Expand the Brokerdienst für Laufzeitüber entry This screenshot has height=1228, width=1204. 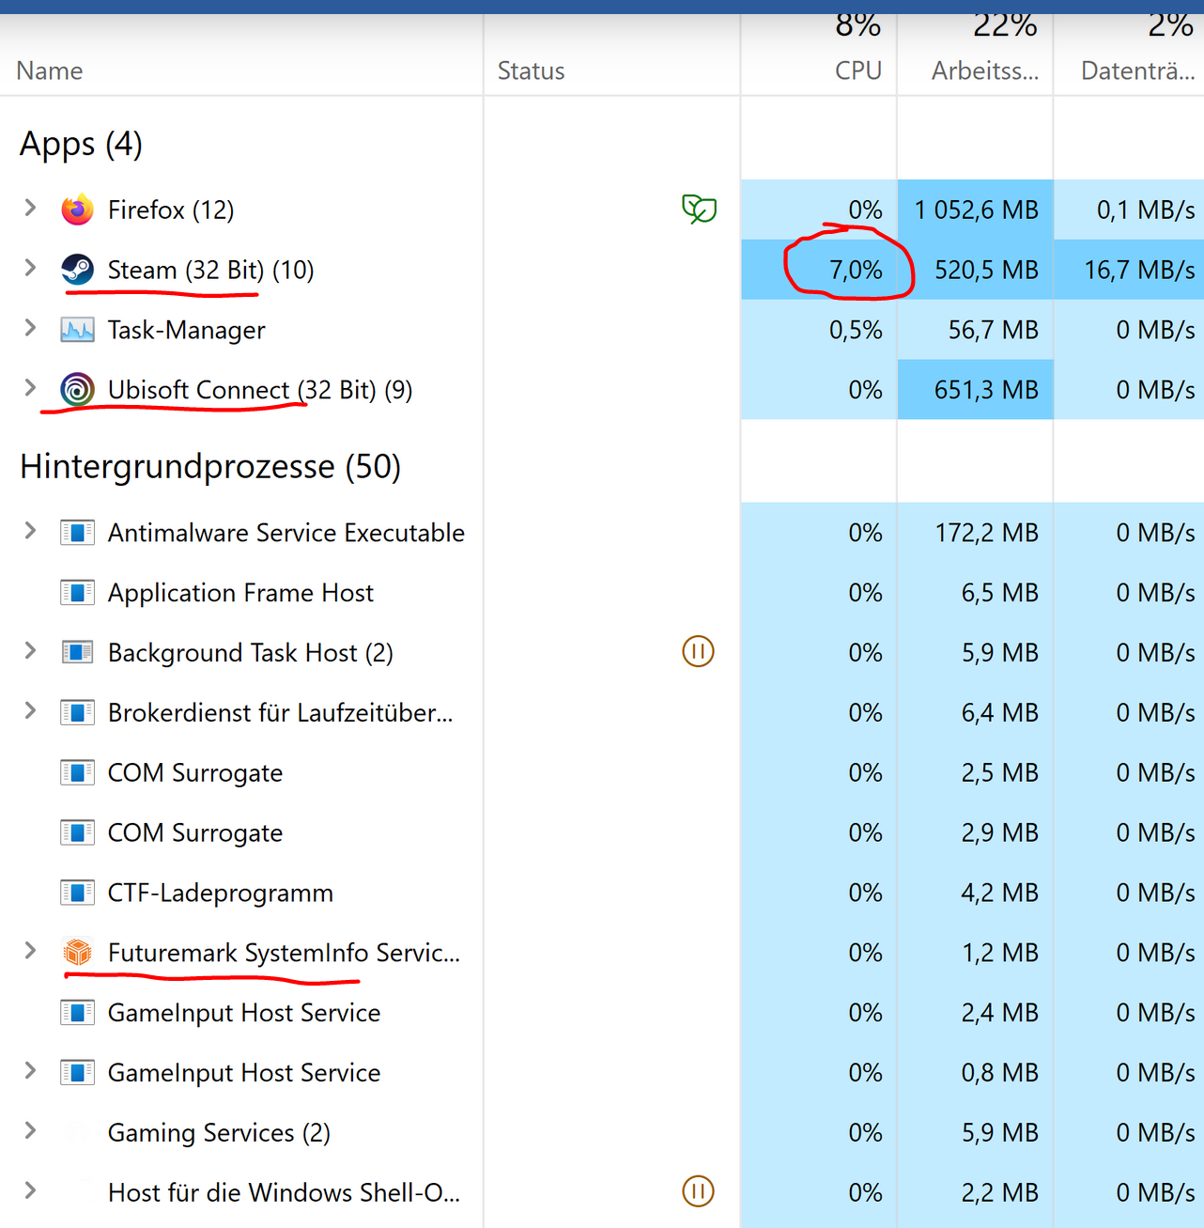coord(30,710)
